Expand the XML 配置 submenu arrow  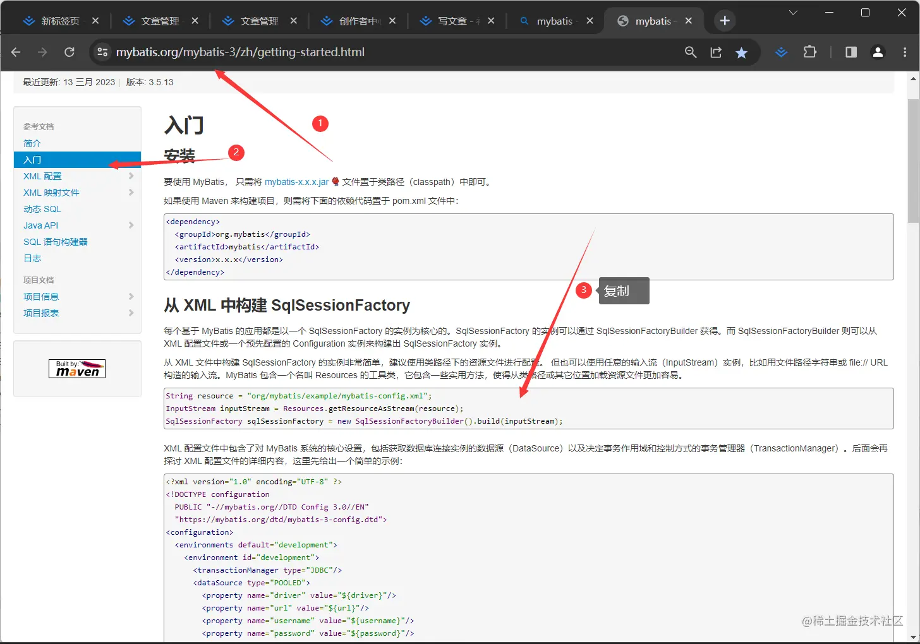(x=131, y=176)
